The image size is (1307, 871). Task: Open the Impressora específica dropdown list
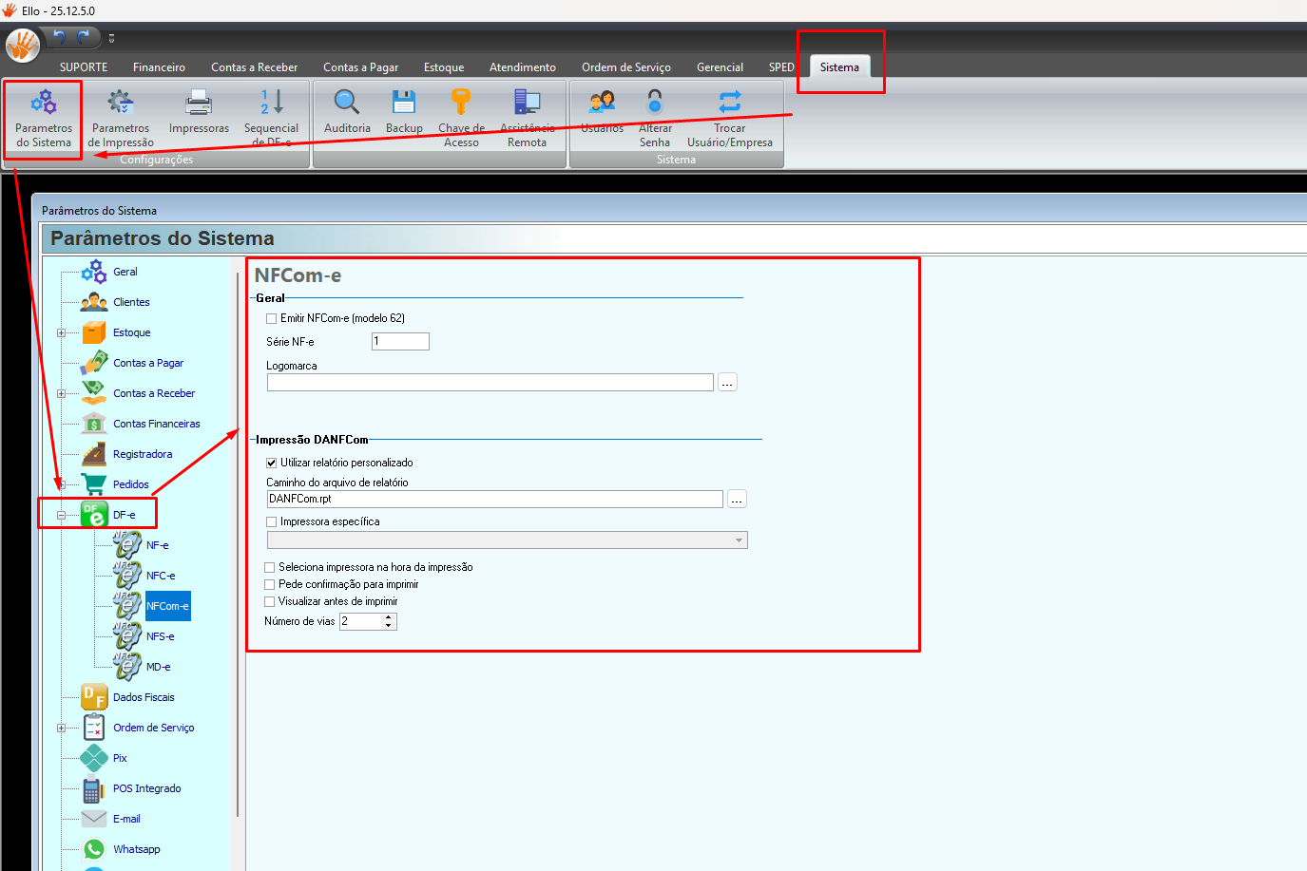[739, 540]
